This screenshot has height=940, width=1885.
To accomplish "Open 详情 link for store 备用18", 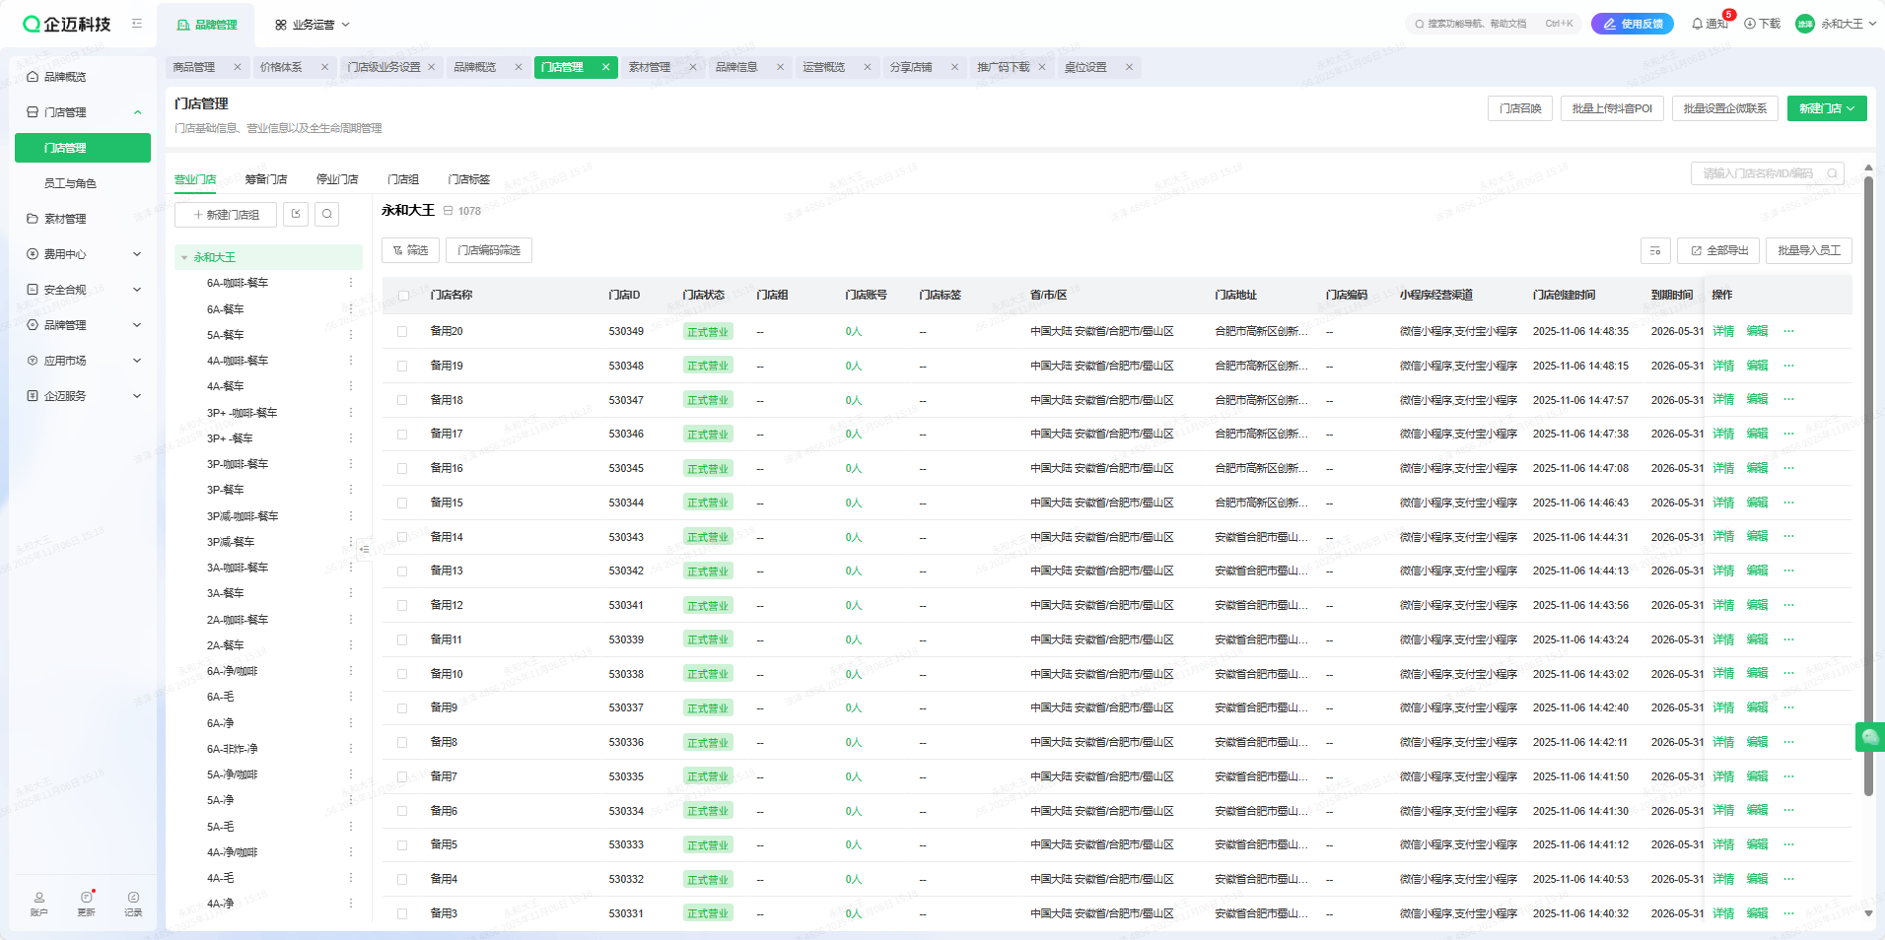I will [1722, 400].
